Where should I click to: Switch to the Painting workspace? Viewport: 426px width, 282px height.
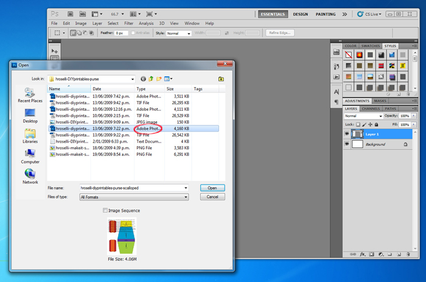coord(325,14)
